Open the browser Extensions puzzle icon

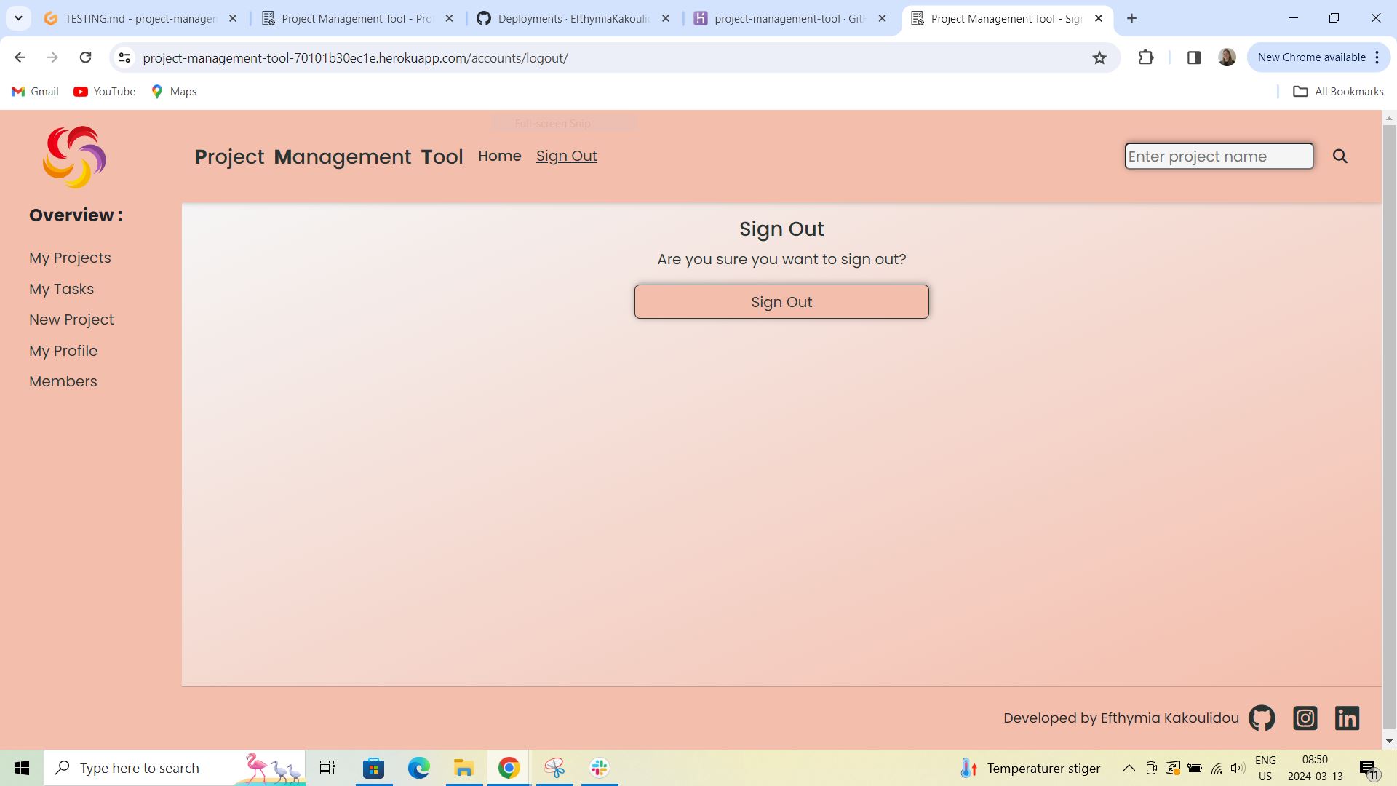coord(1146,57)
